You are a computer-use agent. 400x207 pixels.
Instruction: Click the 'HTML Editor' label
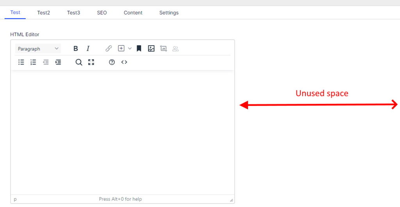click(25, 34)
